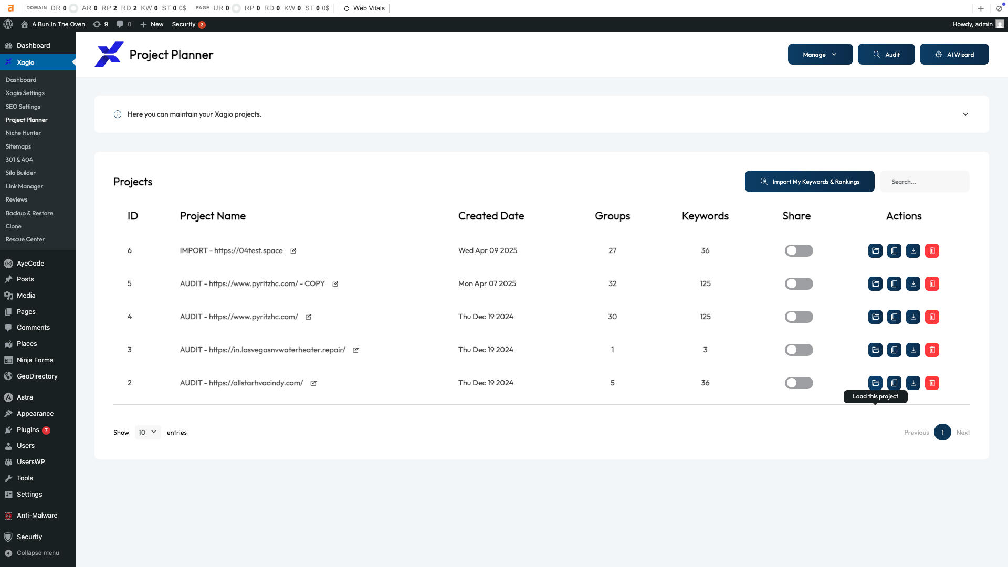Click Import My Keywords & Rankings
This screenshot has height=567, width=1008.
coord(810,182)
